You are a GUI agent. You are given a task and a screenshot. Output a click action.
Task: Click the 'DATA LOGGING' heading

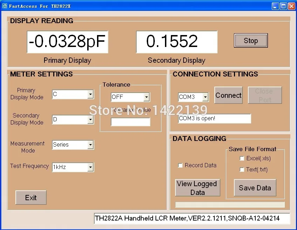coord(199,138)
